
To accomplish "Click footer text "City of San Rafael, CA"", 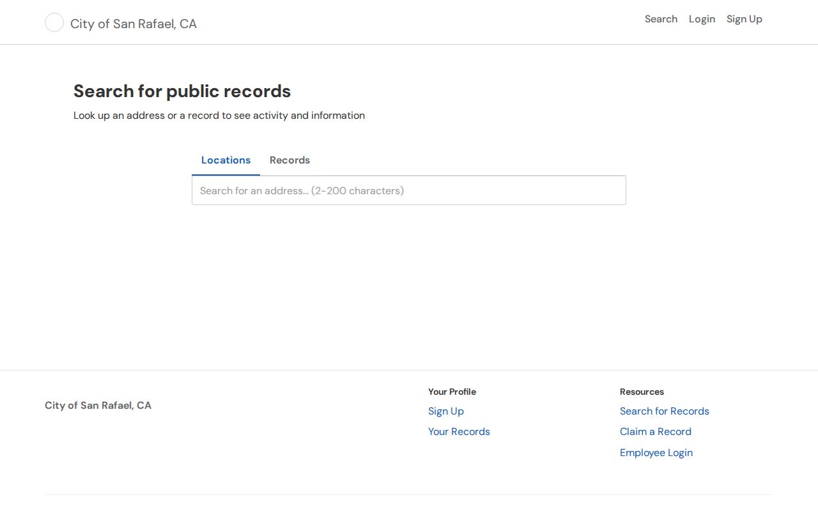I will pos(98,406).
